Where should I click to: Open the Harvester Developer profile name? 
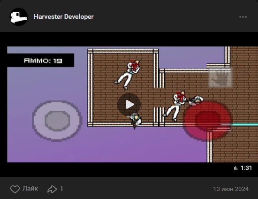point(64,16)
